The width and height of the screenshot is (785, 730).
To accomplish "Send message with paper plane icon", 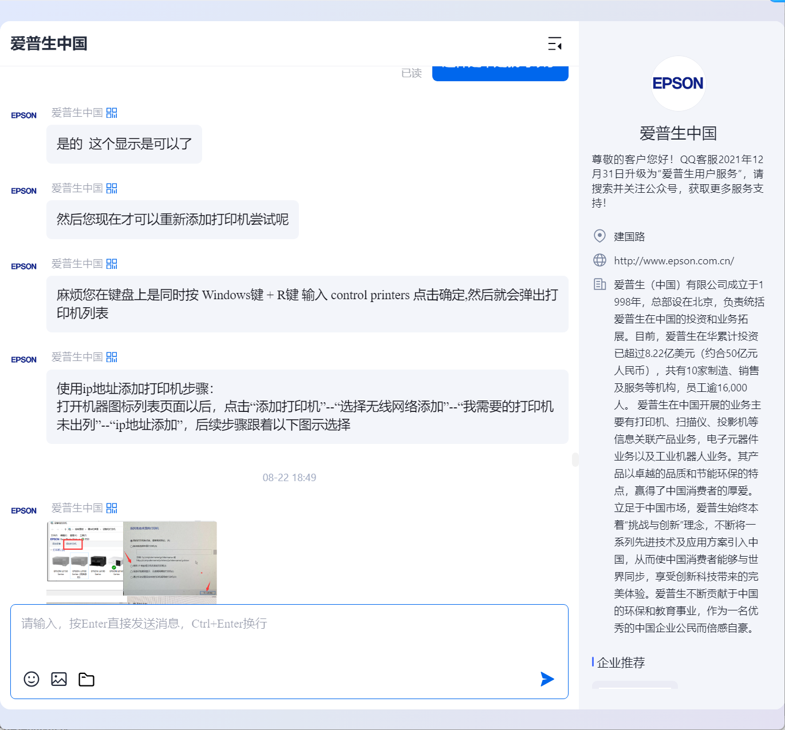I will coord(547,679).
